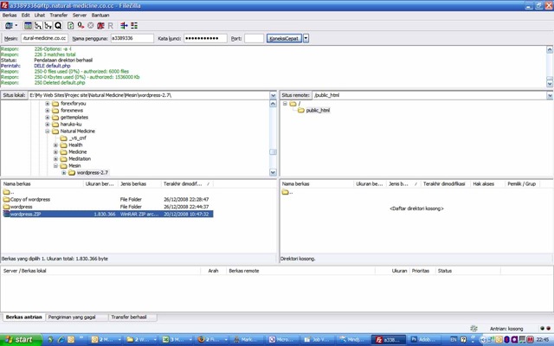Collapse the Natural Medicine folder

point(48,131)
